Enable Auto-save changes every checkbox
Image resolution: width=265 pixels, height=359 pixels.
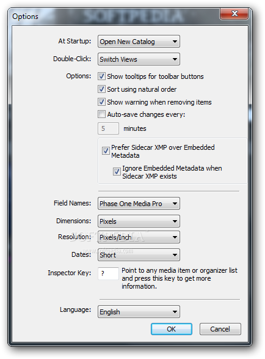(101, 114)
